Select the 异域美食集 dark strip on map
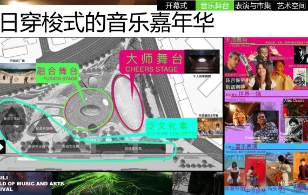This screenshot has height=195, width=308. [x=130, y=149]
